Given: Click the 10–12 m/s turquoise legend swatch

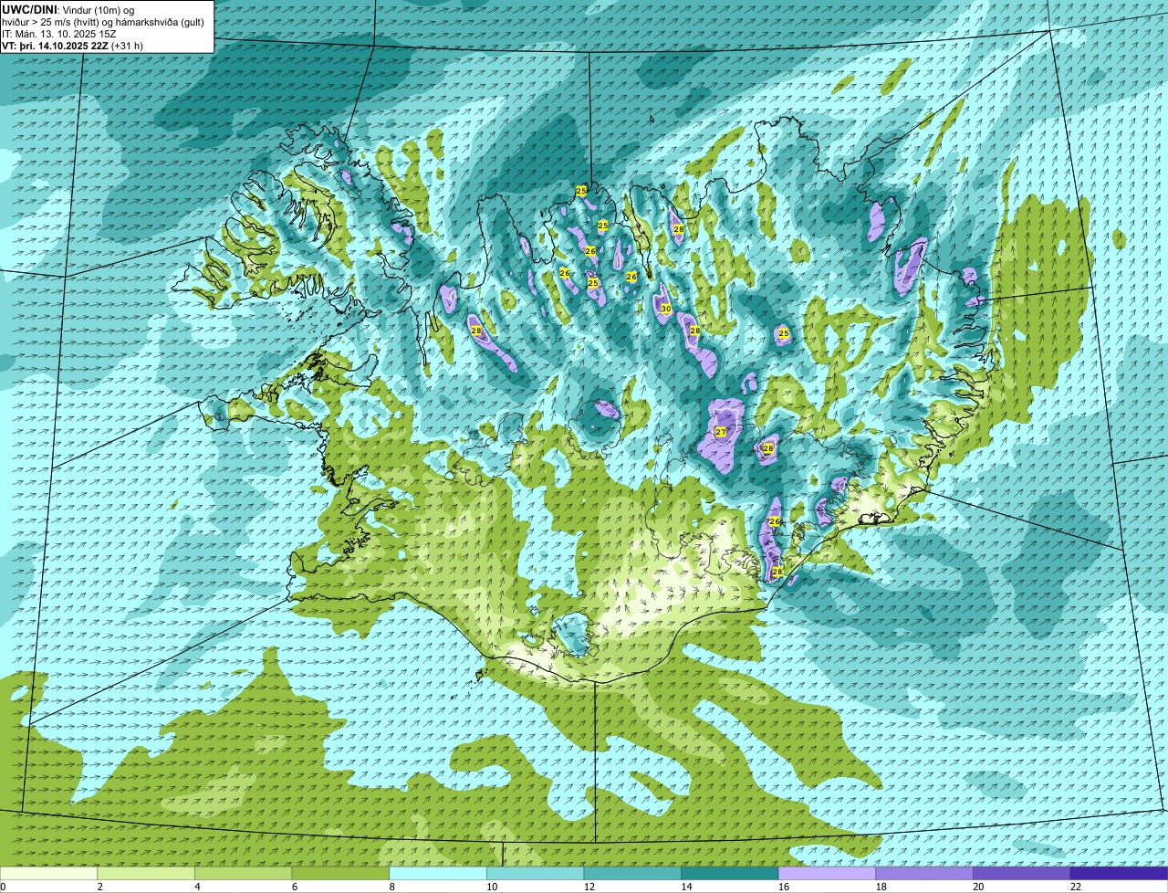Looking at the screenshot, I should pos(536,873).
